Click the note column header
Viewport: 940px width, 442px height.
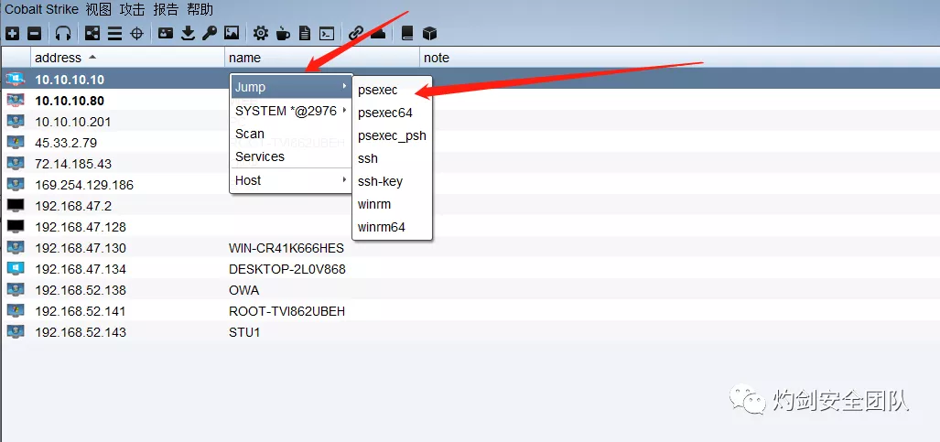[679, 58]
